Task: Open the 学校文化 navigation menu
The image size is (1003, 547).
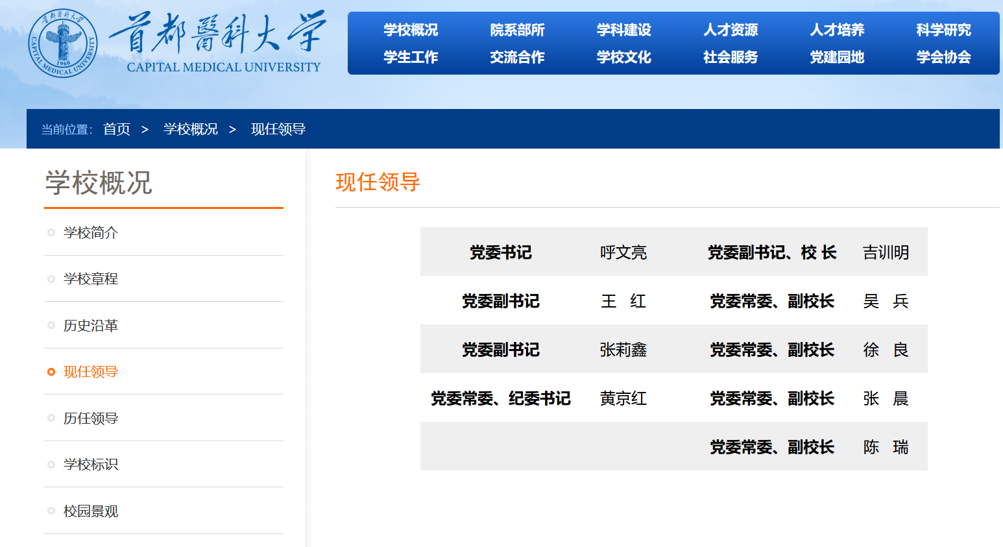Action: [624, 57]
